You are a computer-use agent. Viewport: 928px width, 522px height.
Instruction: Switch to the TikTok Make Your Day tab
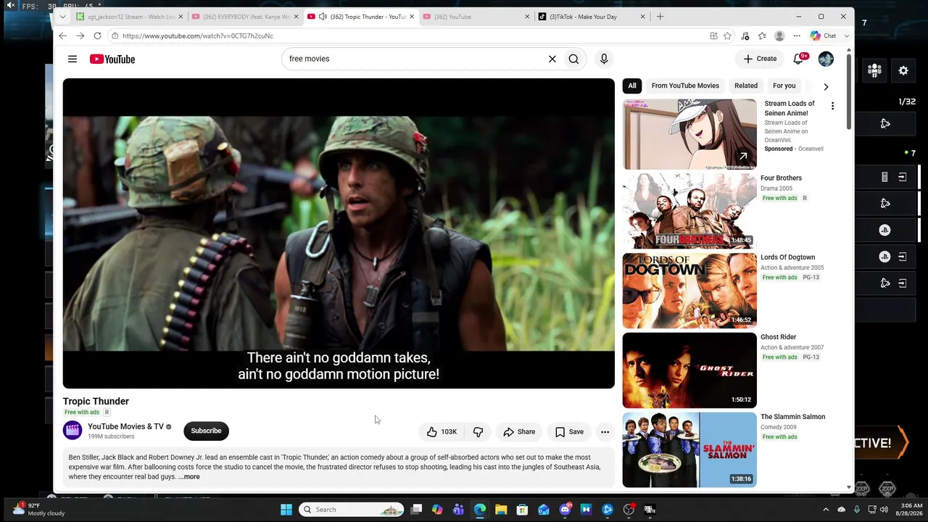pos(591,17)
